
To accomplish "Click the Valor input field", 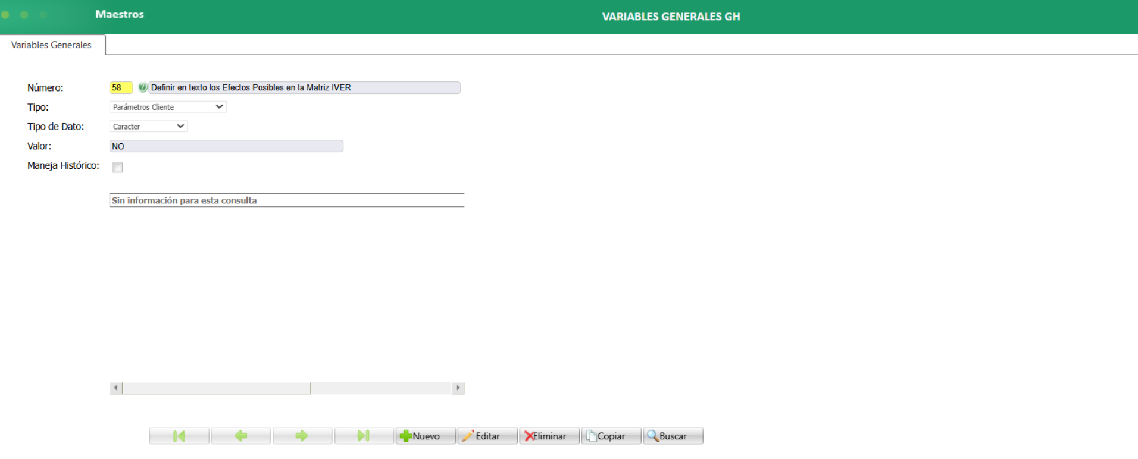I will click(x=226, y=146).
